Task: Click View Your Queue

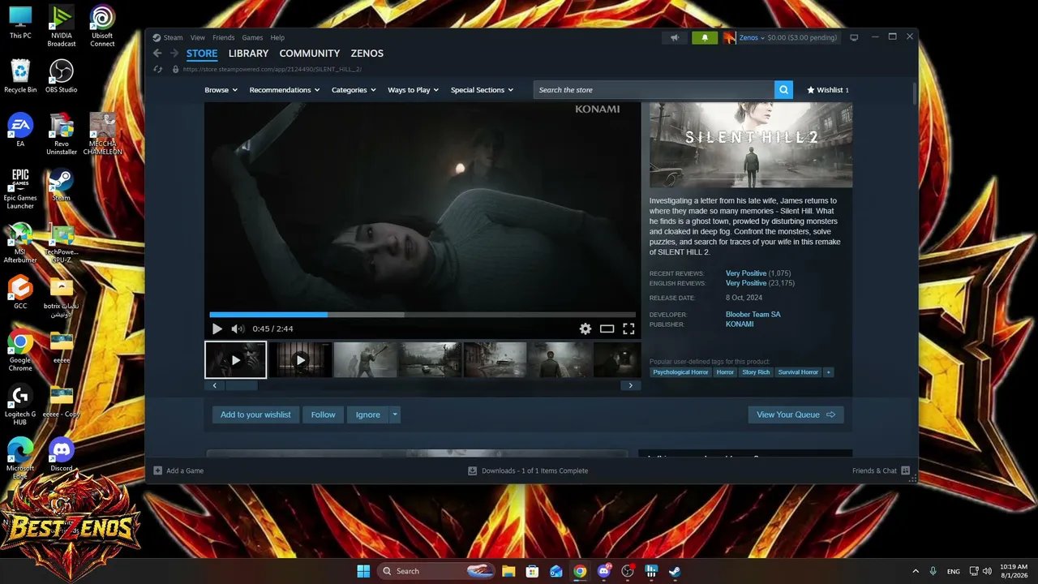Action: pos(796,414)
